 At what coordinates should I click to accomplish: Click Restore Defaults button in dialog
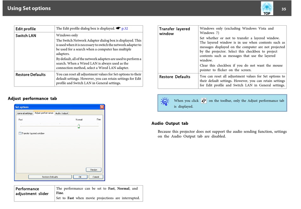(x=50, y=177)
